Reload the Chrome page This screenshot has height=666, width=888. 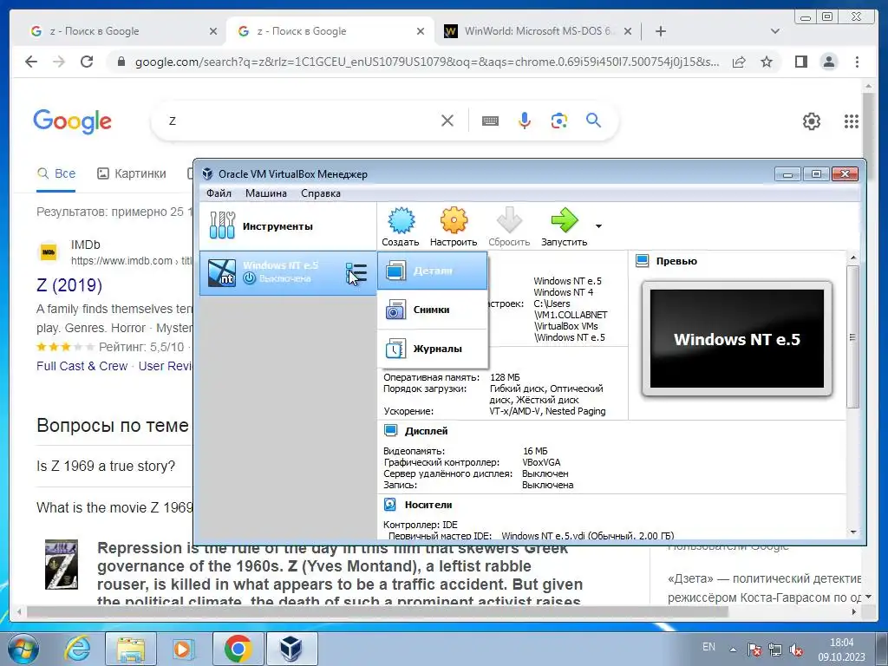[87, 62]
